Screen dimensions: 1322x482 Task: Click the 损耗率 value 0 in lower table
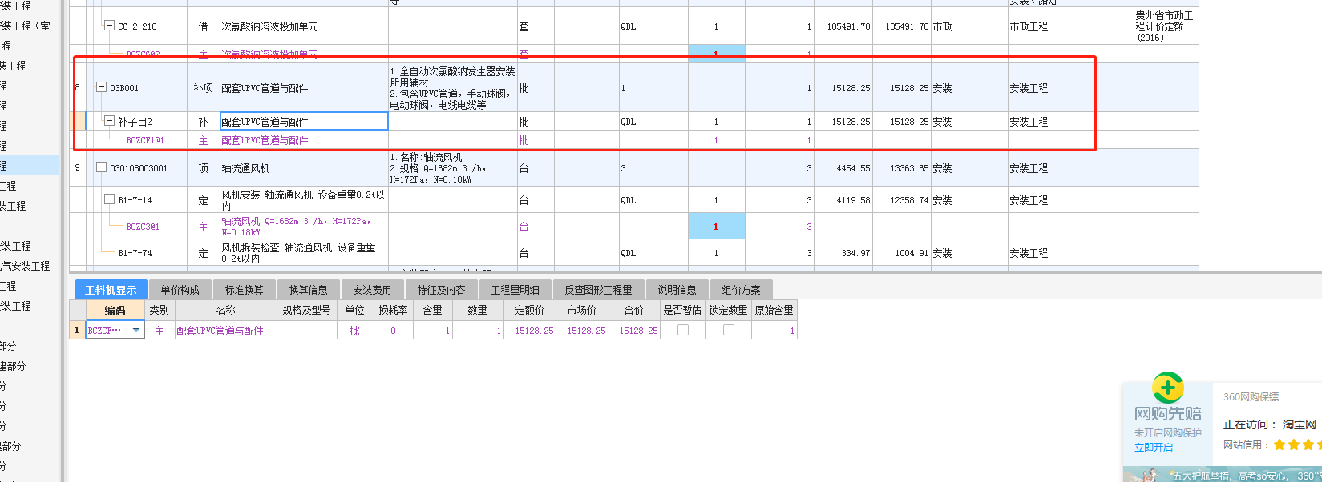coord(393,330)
